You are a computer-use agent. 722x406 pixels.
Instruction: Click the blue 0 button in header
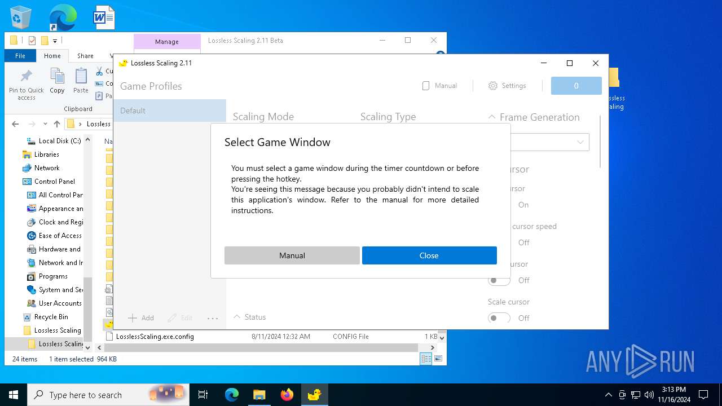tap(576, 86)
